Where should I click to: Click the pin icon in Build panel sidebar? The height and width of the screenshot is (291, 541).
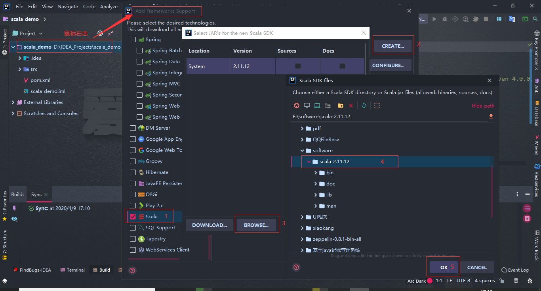pyautogui.click(x=14, y=208)
